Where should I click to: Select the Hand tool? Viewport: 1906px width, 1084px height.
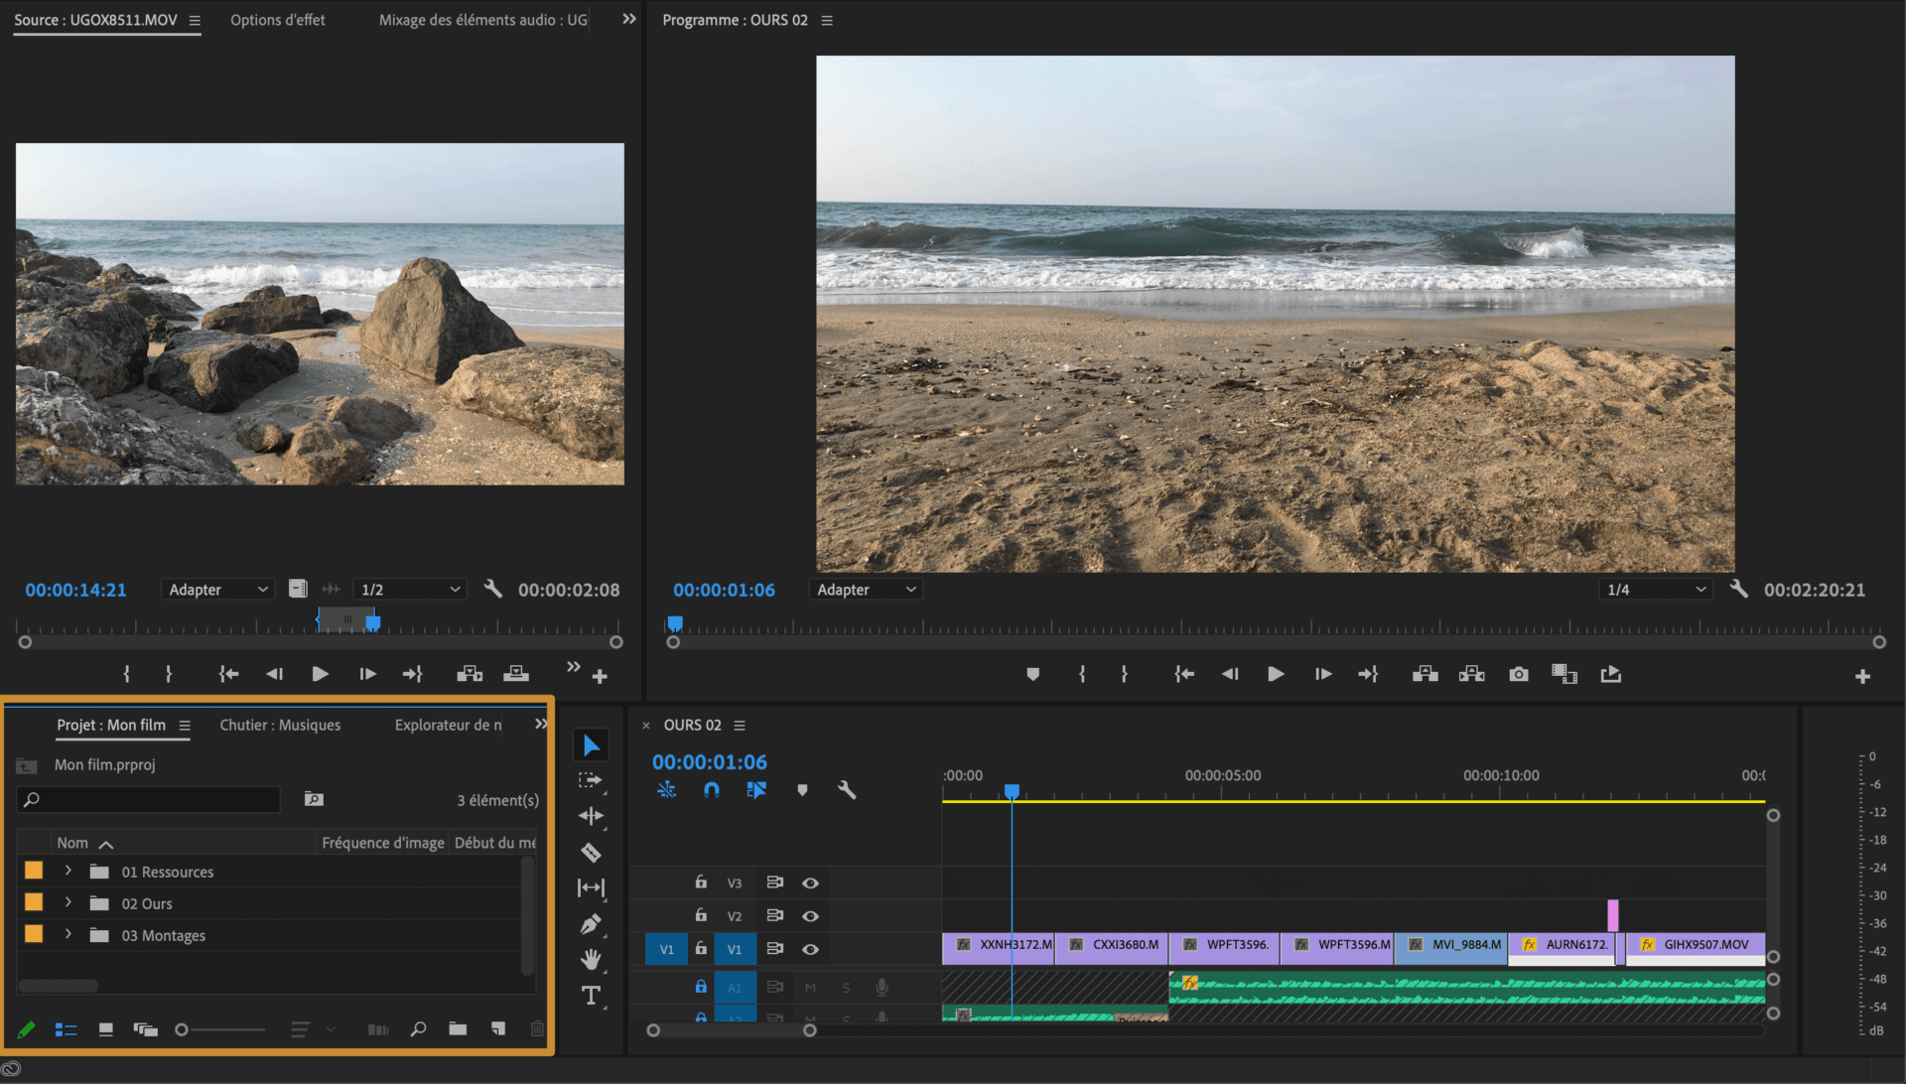point(591,959)
